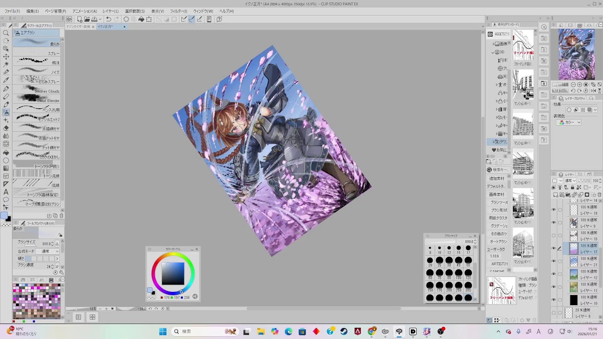Click the Save icon in command bar

point(94,19)
